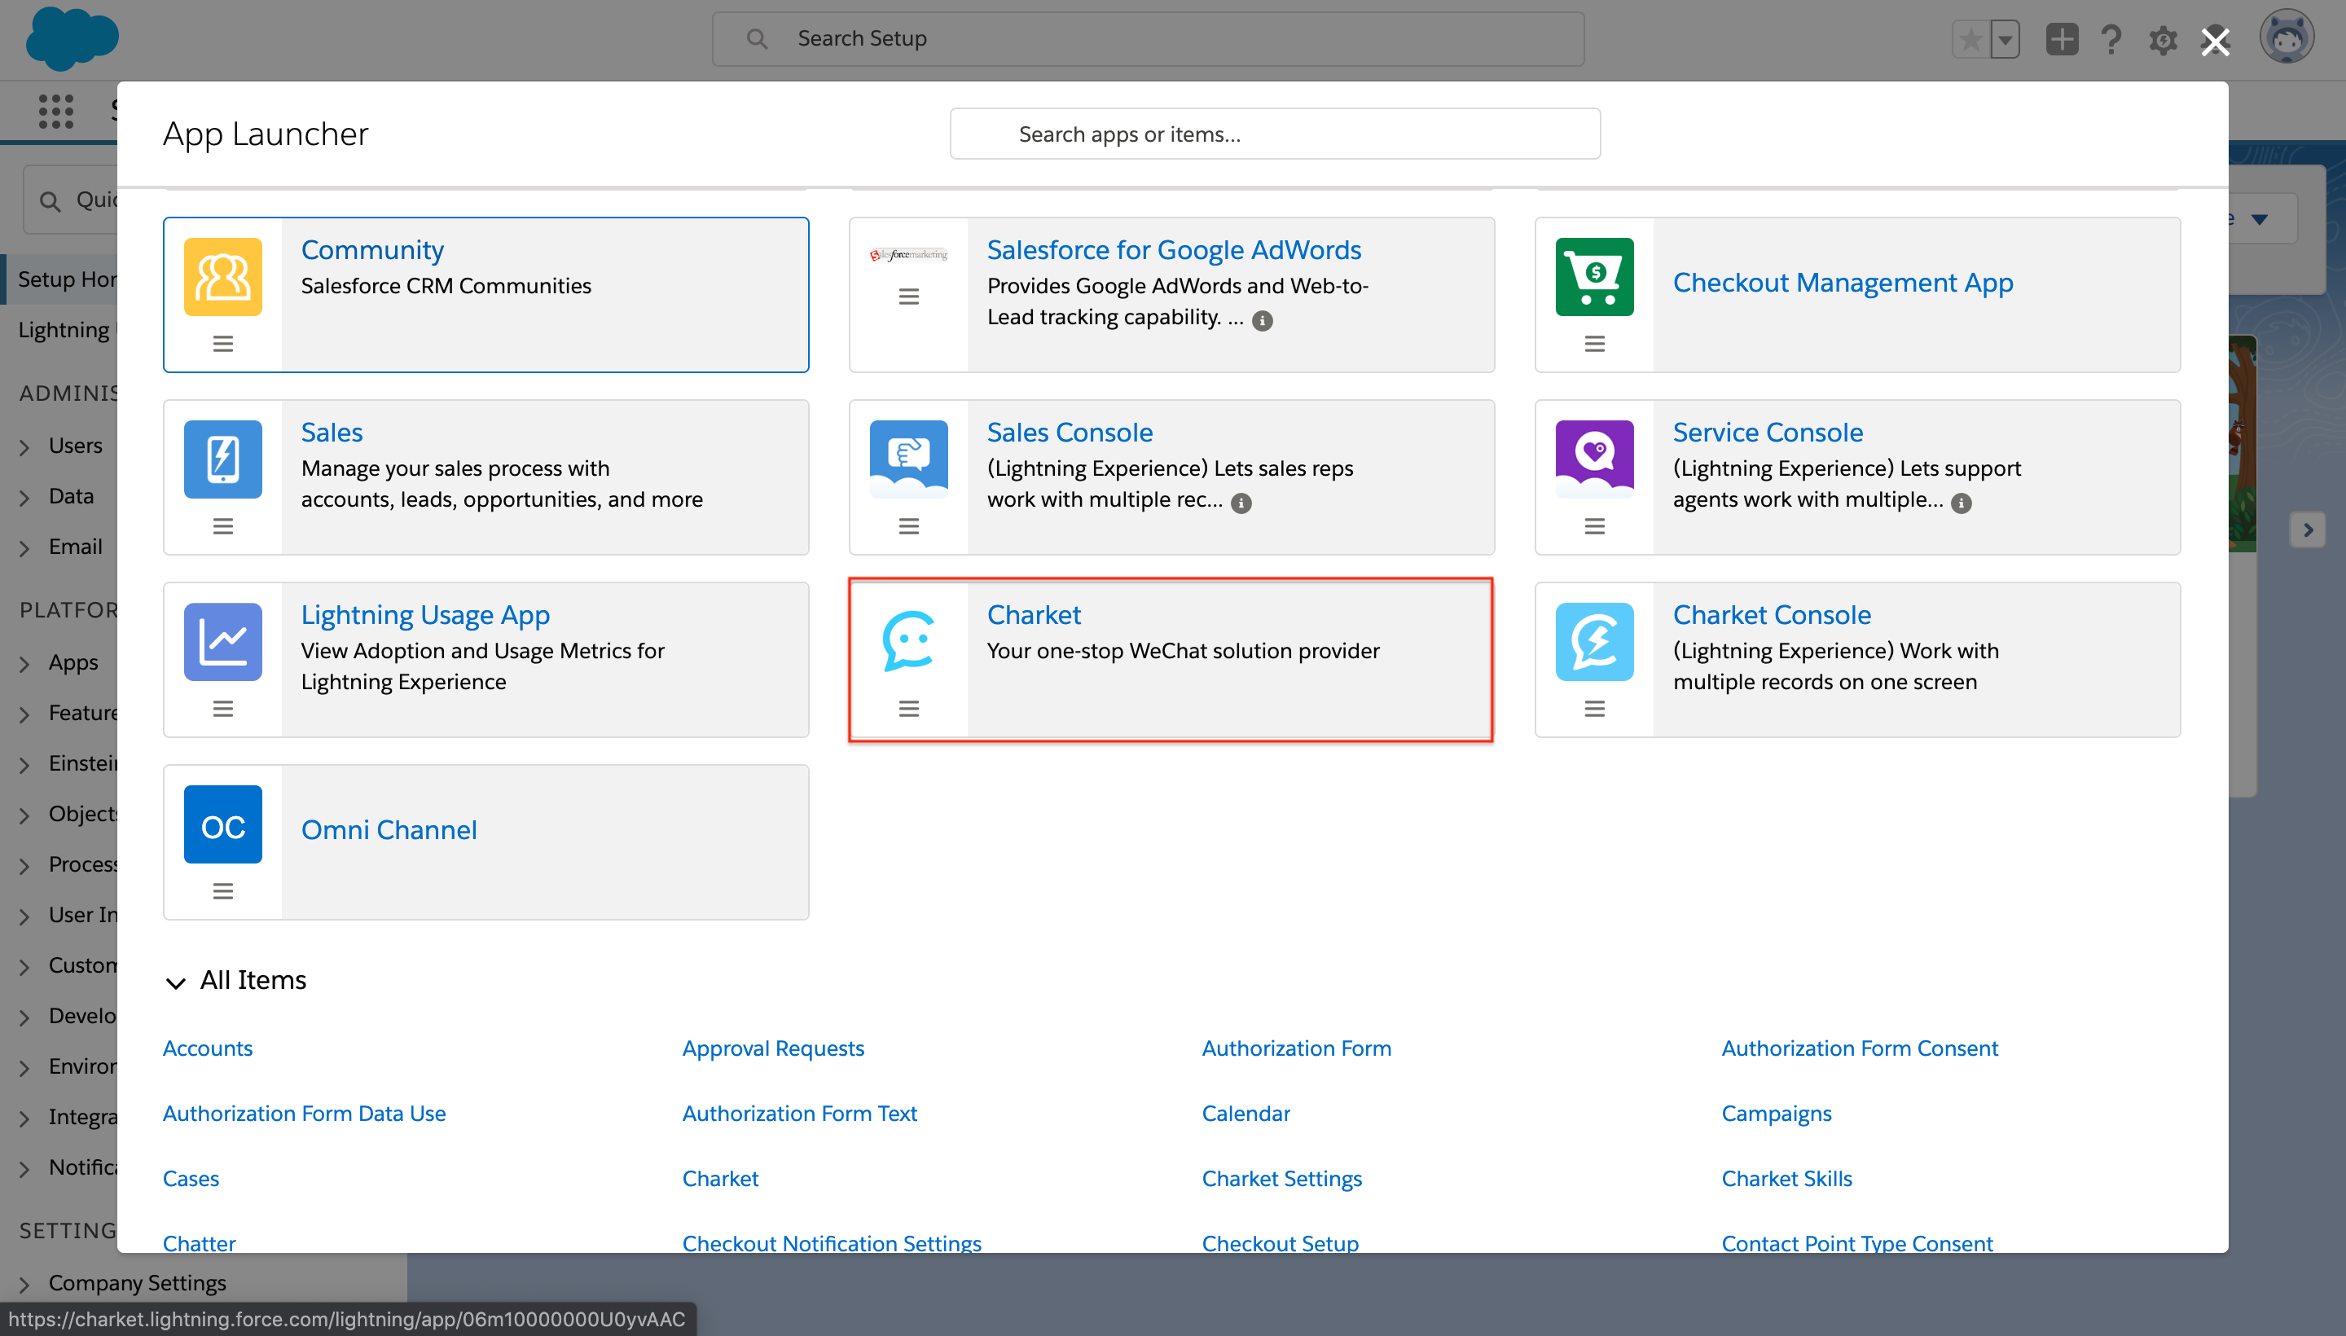Image resolution: width=2346 pixels, height=1336 pixels.
Task: Open the Community app icon
Action: tap(223, 276)
